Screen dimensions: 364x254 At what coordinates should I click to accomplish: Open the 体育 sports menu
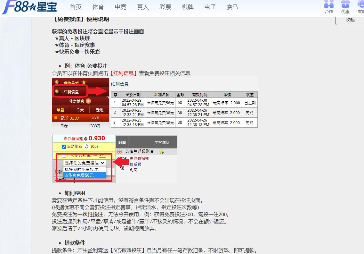point(98,7)
